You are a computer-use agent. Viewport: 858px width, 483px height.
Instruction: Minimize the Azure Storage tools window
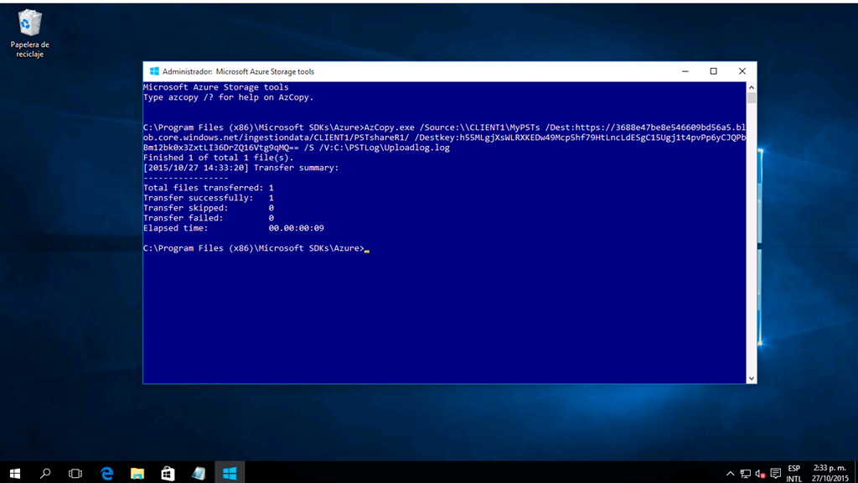[685, 71]
